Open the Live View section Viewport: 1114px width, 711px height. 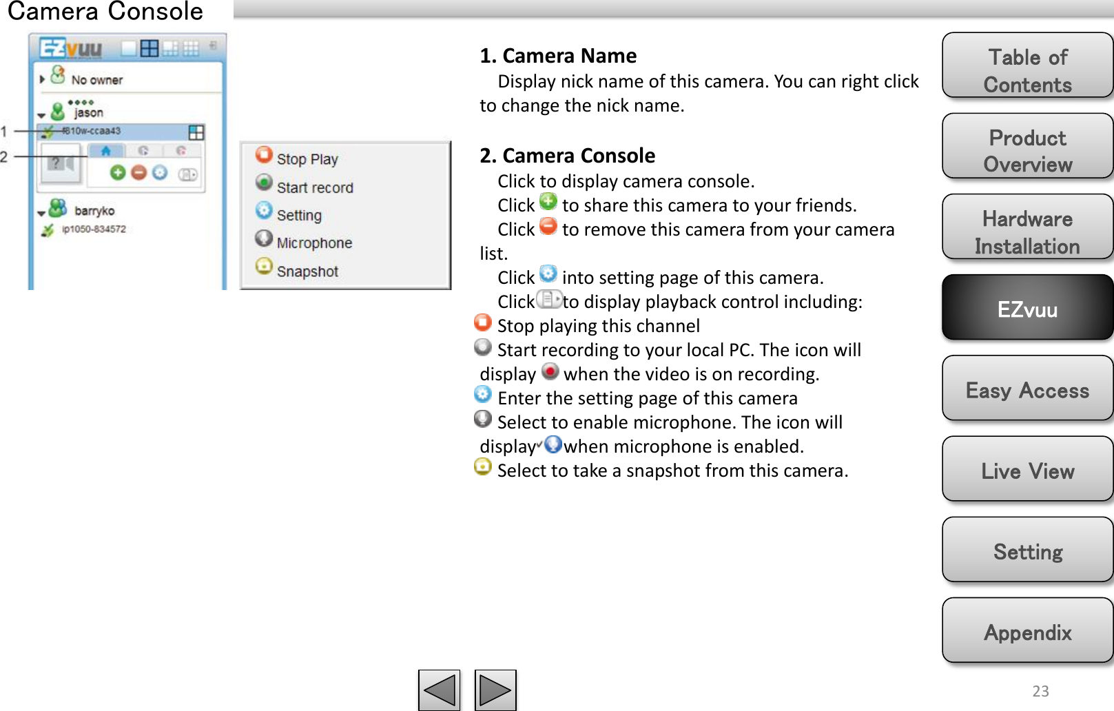[x=1027, y=469]
